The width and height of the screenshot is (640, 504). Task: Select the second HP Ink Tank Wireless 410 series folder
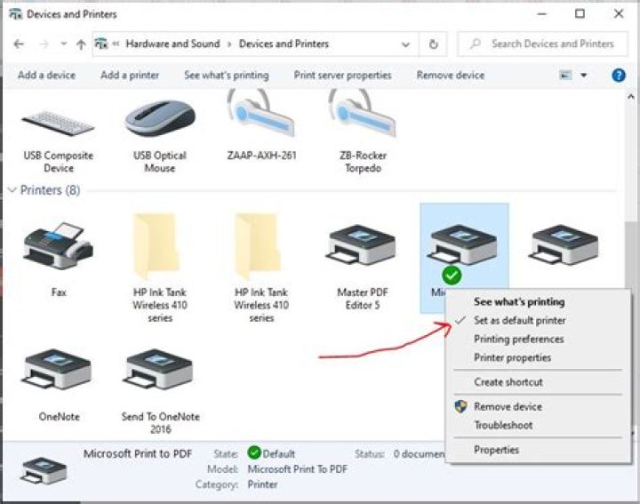click(x=258, y=246)
